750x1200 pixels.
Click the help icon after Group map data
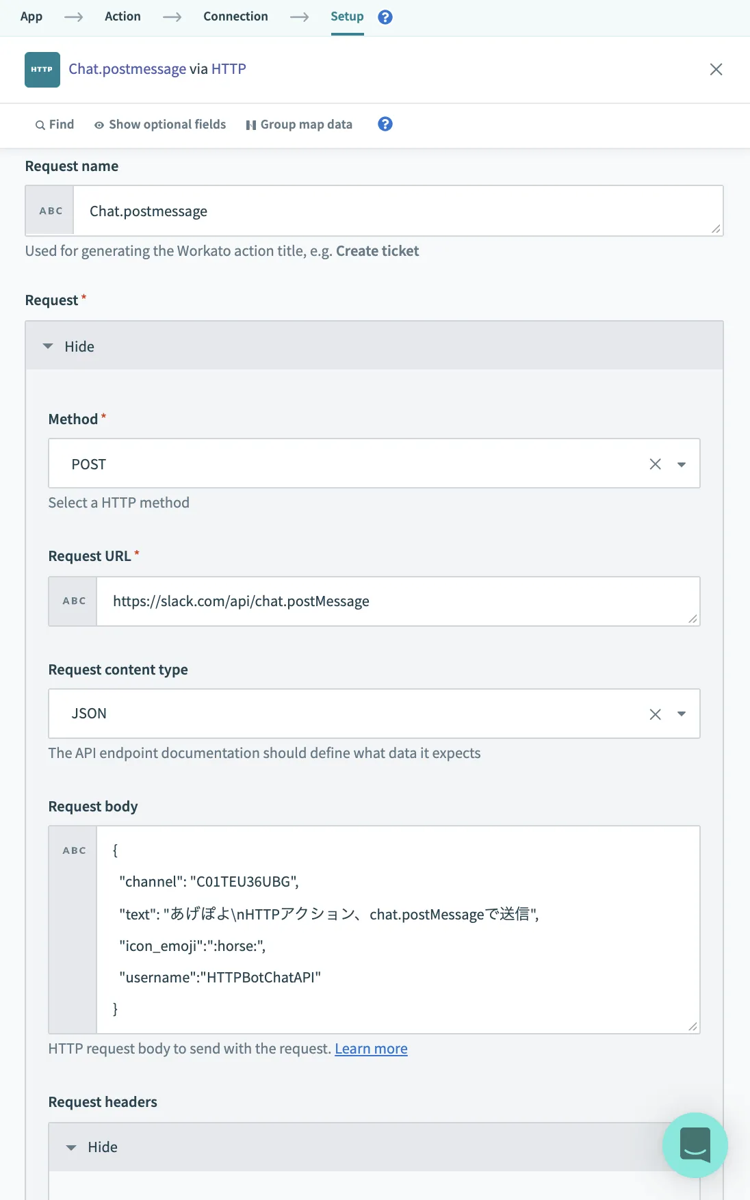tap(385, 124)
